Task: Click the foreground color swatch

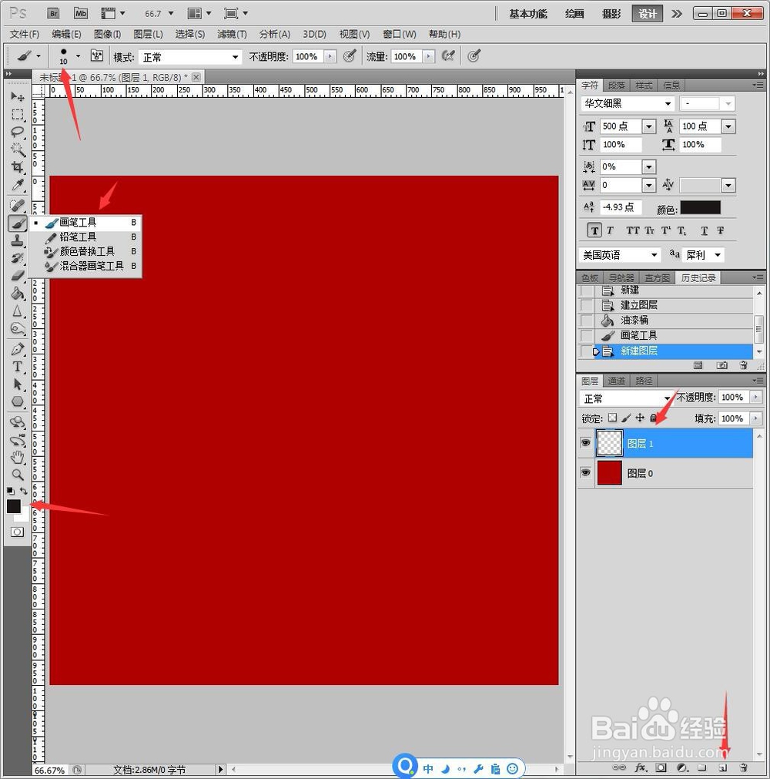Action: point(13,506)
